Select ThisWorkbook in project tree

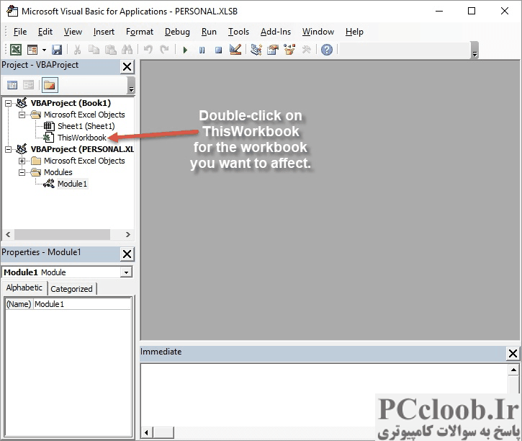tap(82, 138)
